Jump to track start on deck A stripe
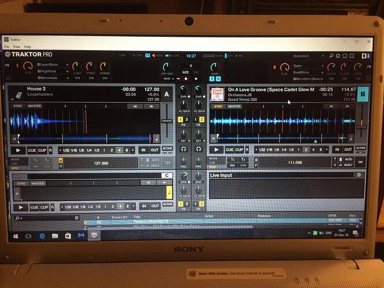The width and height of the screenshot is (384, 288). tap(14, 139)
